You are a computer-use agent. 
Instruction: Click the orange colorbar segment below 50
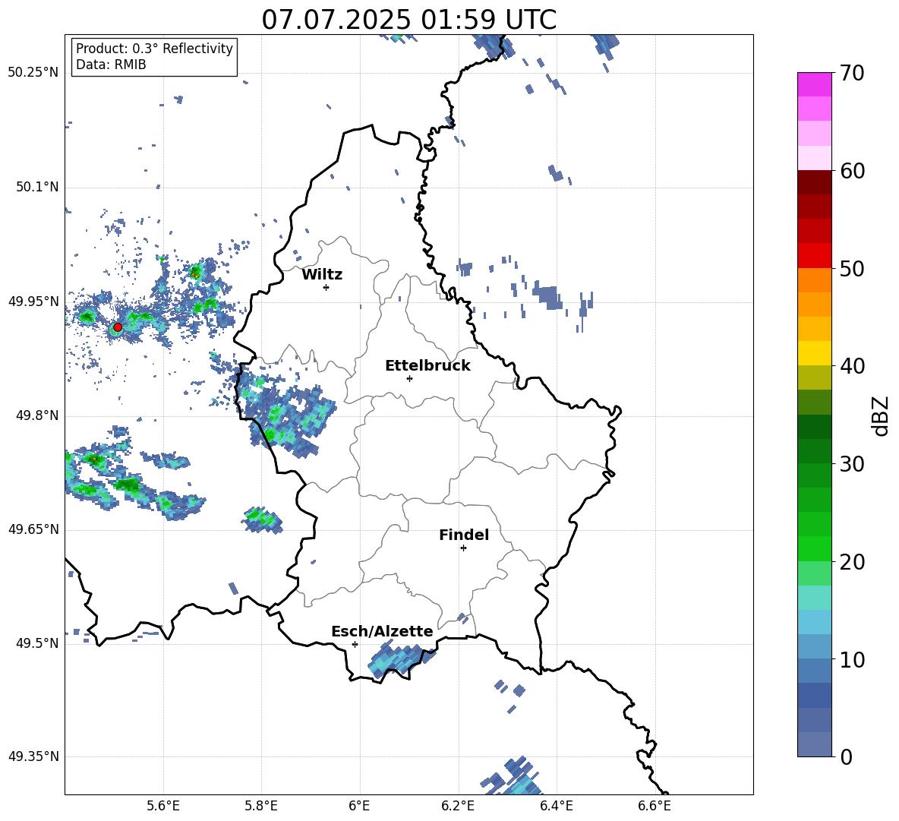pyautogui.click(x=814, y=280)
